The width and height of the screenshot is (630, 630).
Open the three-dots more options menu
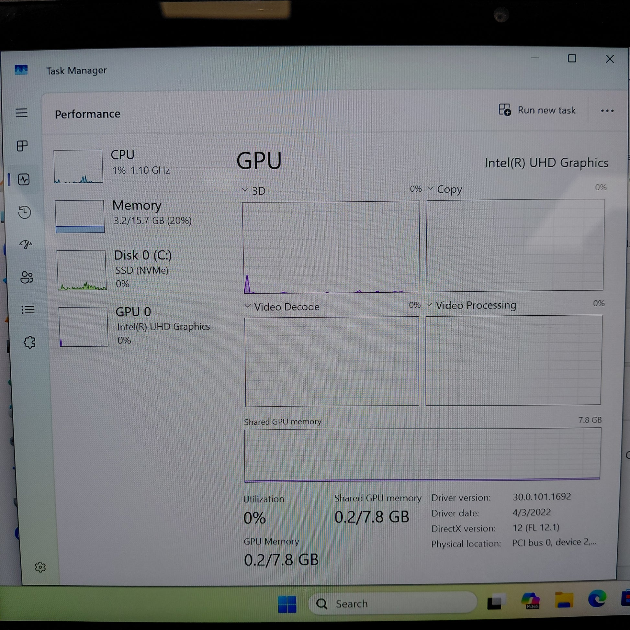click(x=607, y=111)
